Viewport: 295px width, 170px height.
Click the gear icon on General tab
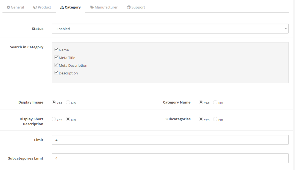[8, 7]
